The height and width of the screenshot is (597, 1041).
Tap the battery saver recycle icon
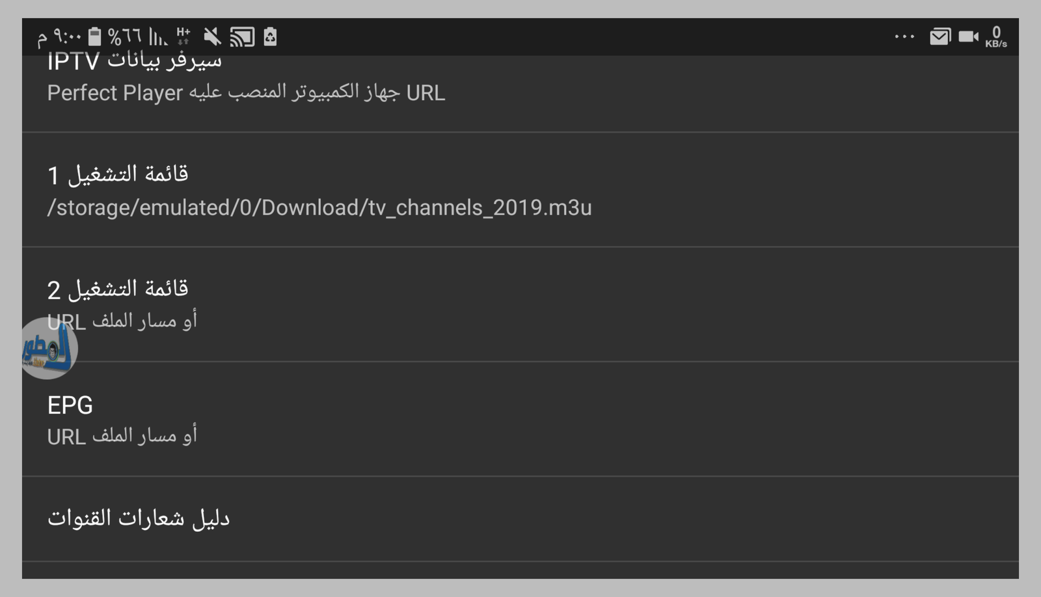(x=270, y=37)
